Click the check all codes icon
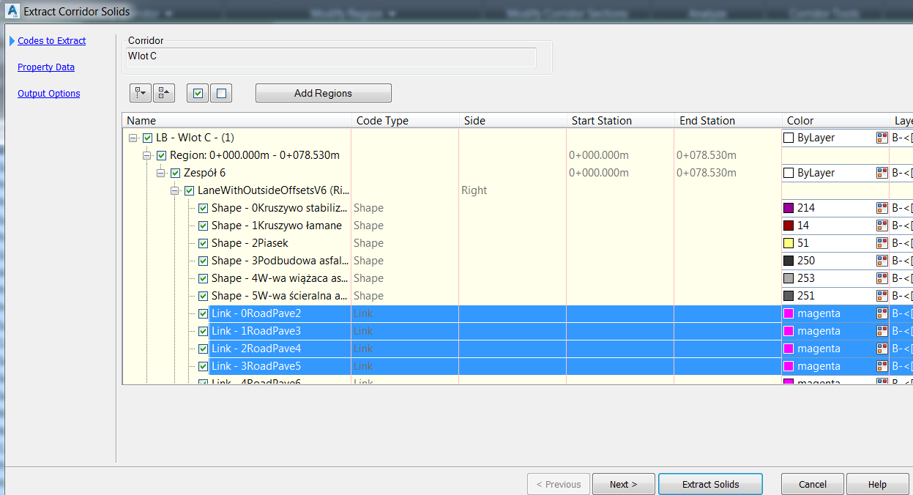The width and height of the screenshot is (913, 495). coord(197,92)
